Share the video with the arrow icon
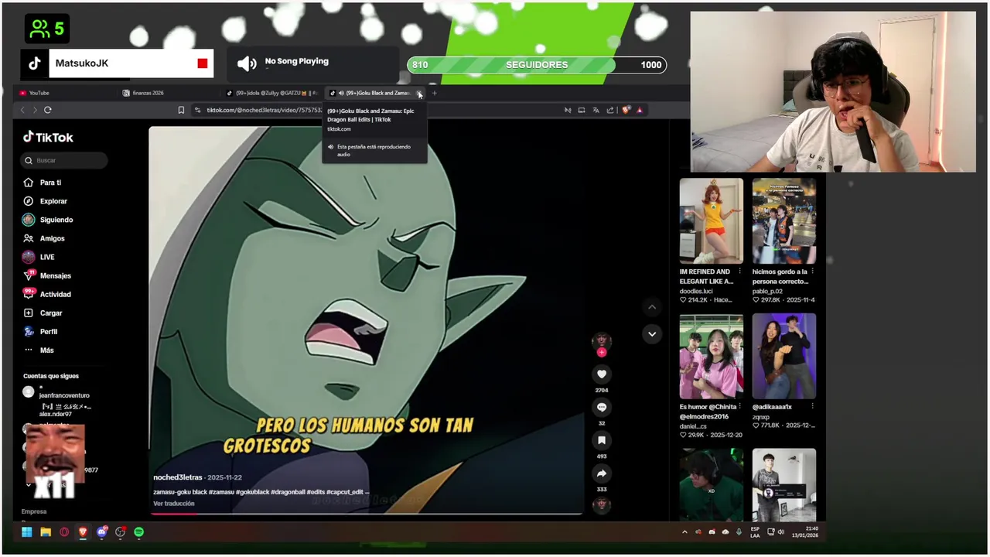 pyautogui.click(x=602, y=473)
